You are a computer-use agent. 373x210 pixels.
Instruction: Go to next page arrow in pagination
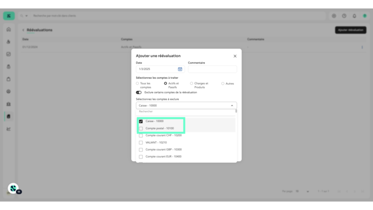[355, 192]
